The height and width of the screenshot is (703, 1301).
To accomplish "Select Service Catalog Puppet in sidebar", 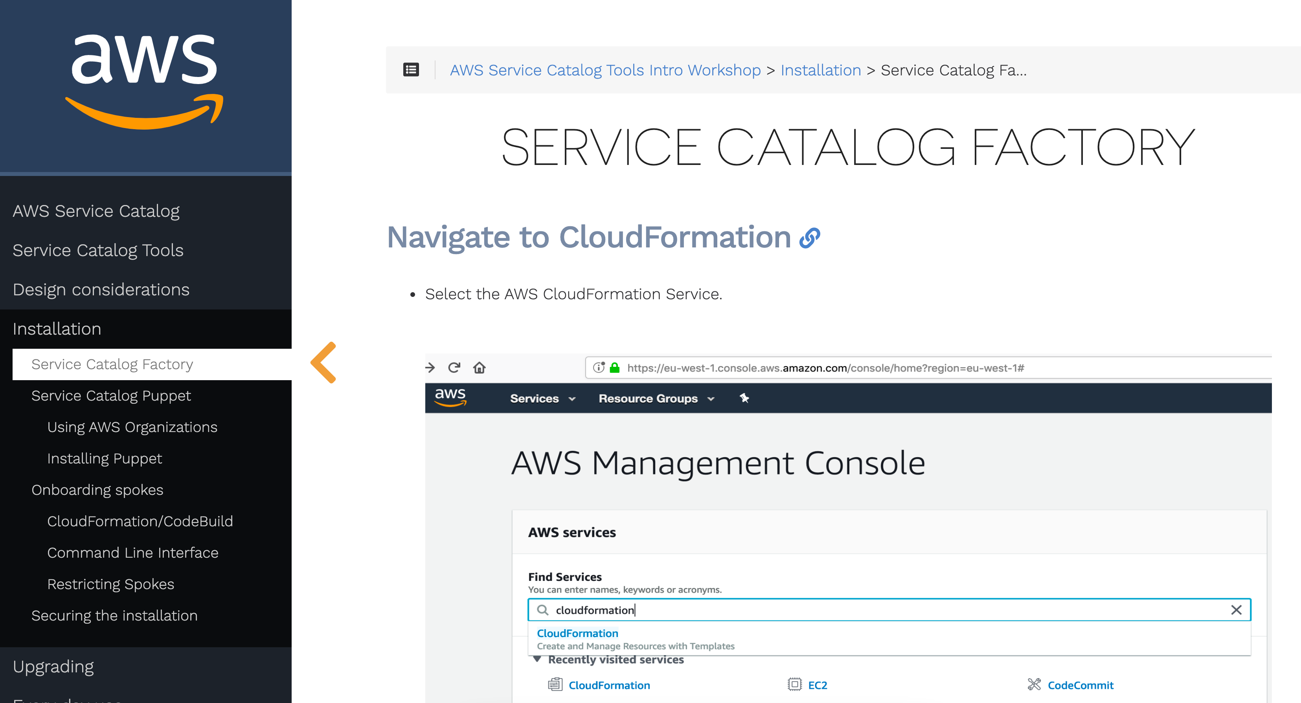I will [111, 395].
